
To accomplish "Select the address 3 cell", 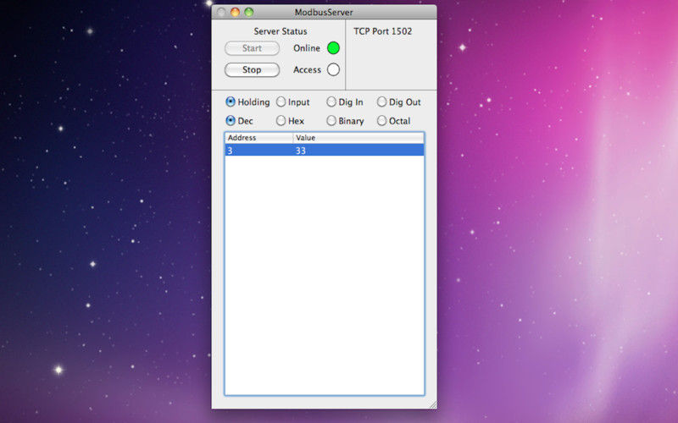I will tap(259, 151).
